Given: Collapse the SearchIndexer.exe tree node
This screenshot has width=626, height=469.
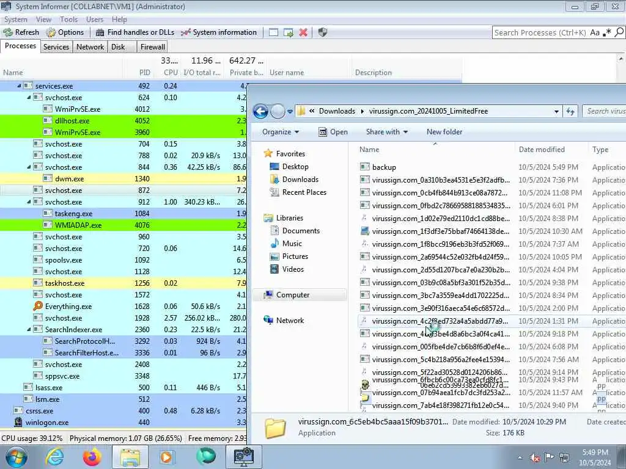Looking at the screenshot, I should coord(29,329).
